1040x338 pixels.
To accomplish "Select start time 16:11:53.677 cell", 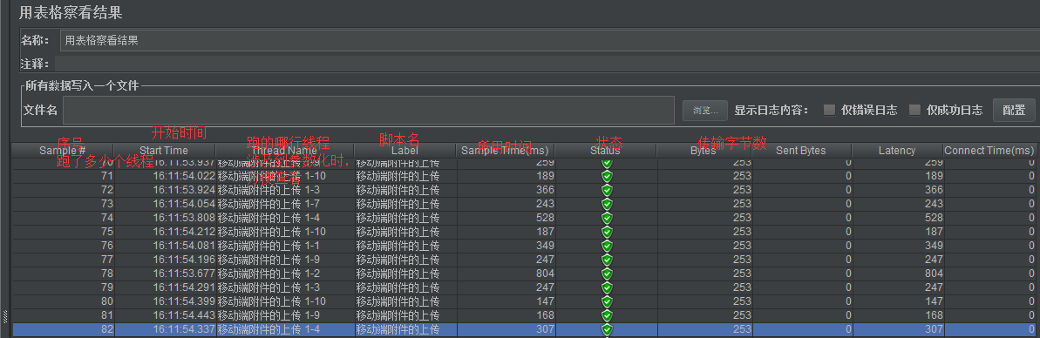I will click(x=165, y=273).
